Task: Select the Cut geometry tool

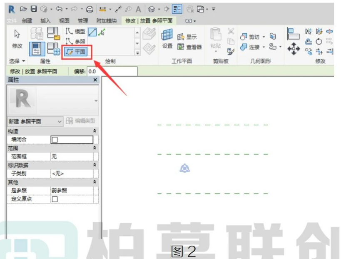Action: click(250, 37)
